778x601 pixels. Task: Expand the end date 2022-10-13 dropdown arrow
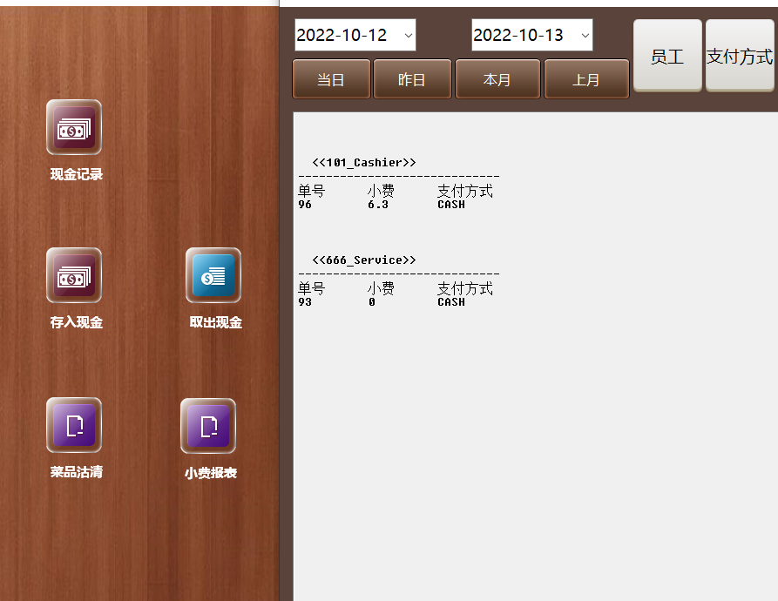585,35
